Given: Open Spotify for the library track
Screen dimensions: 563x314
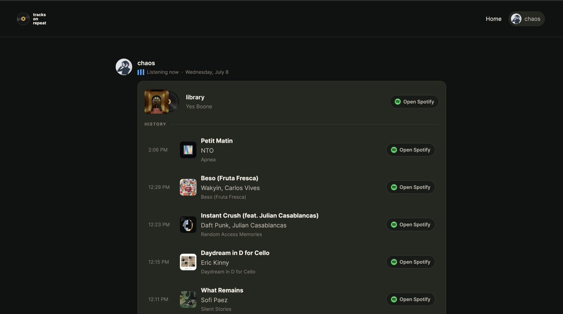Looking at the screenshot, I should [x=414, y=102].
